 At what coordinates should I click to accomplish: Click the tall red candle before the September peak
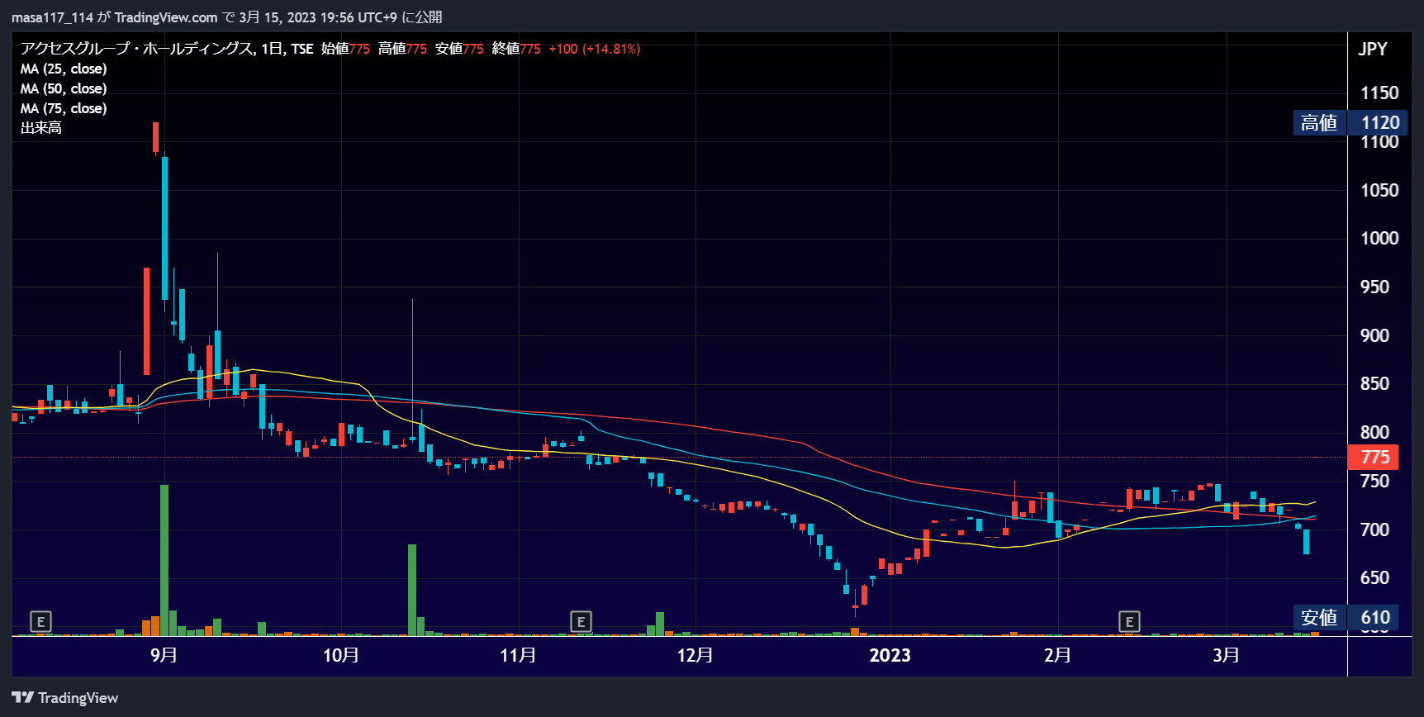coord(147,321)
